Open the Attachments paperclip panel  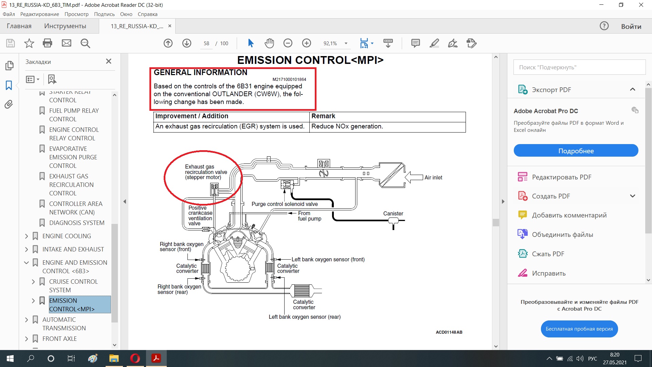point(9,104)
